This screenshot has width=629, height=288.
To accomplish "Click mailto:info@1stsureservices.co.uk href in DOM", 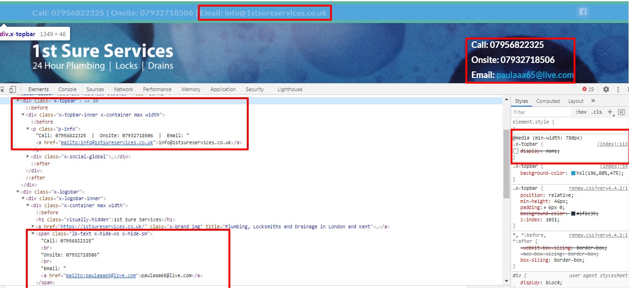I will point(107,142).
